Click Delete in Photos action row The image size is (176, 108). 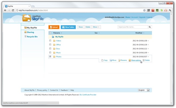click(x=146, y=60)
